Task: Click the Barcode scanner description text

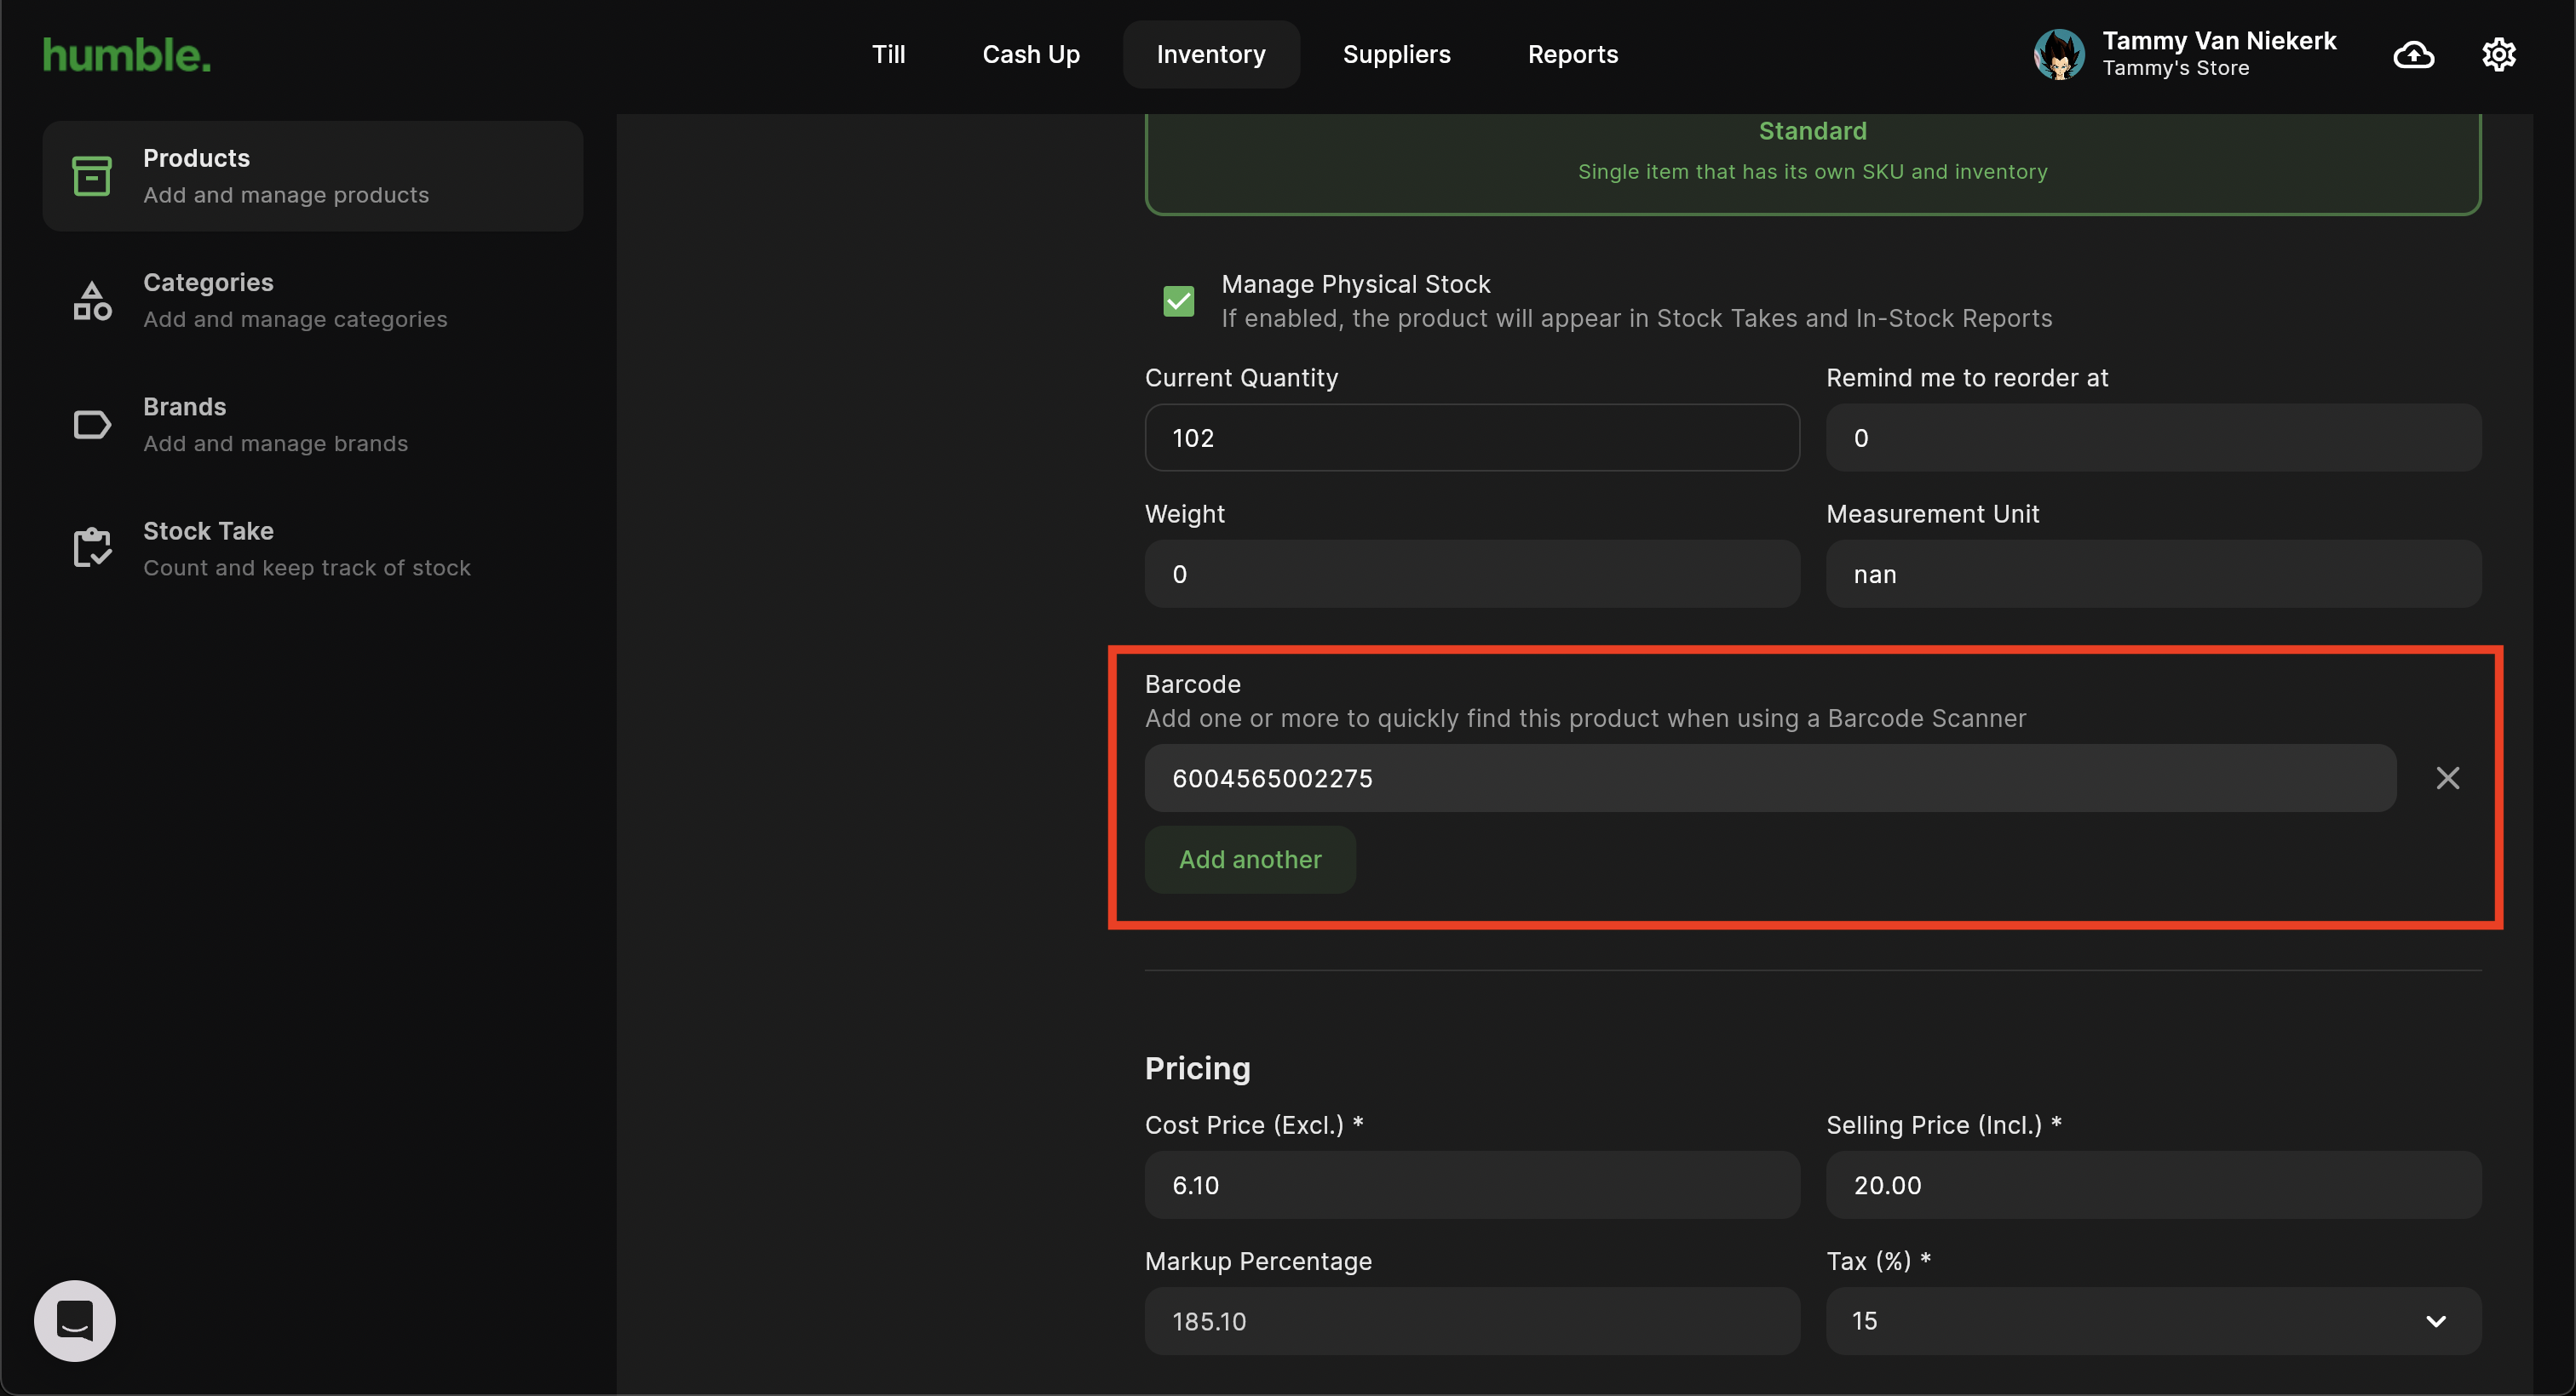Action: 1585,718
